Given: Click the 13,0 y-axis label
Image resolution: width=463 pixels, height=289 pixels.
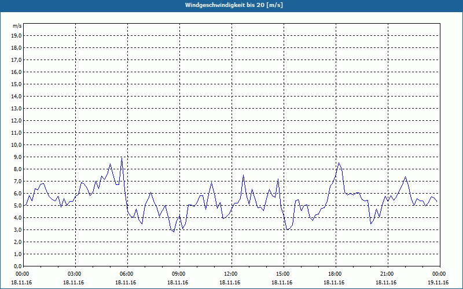Looking at the screenshot, I should coord(16,108).
